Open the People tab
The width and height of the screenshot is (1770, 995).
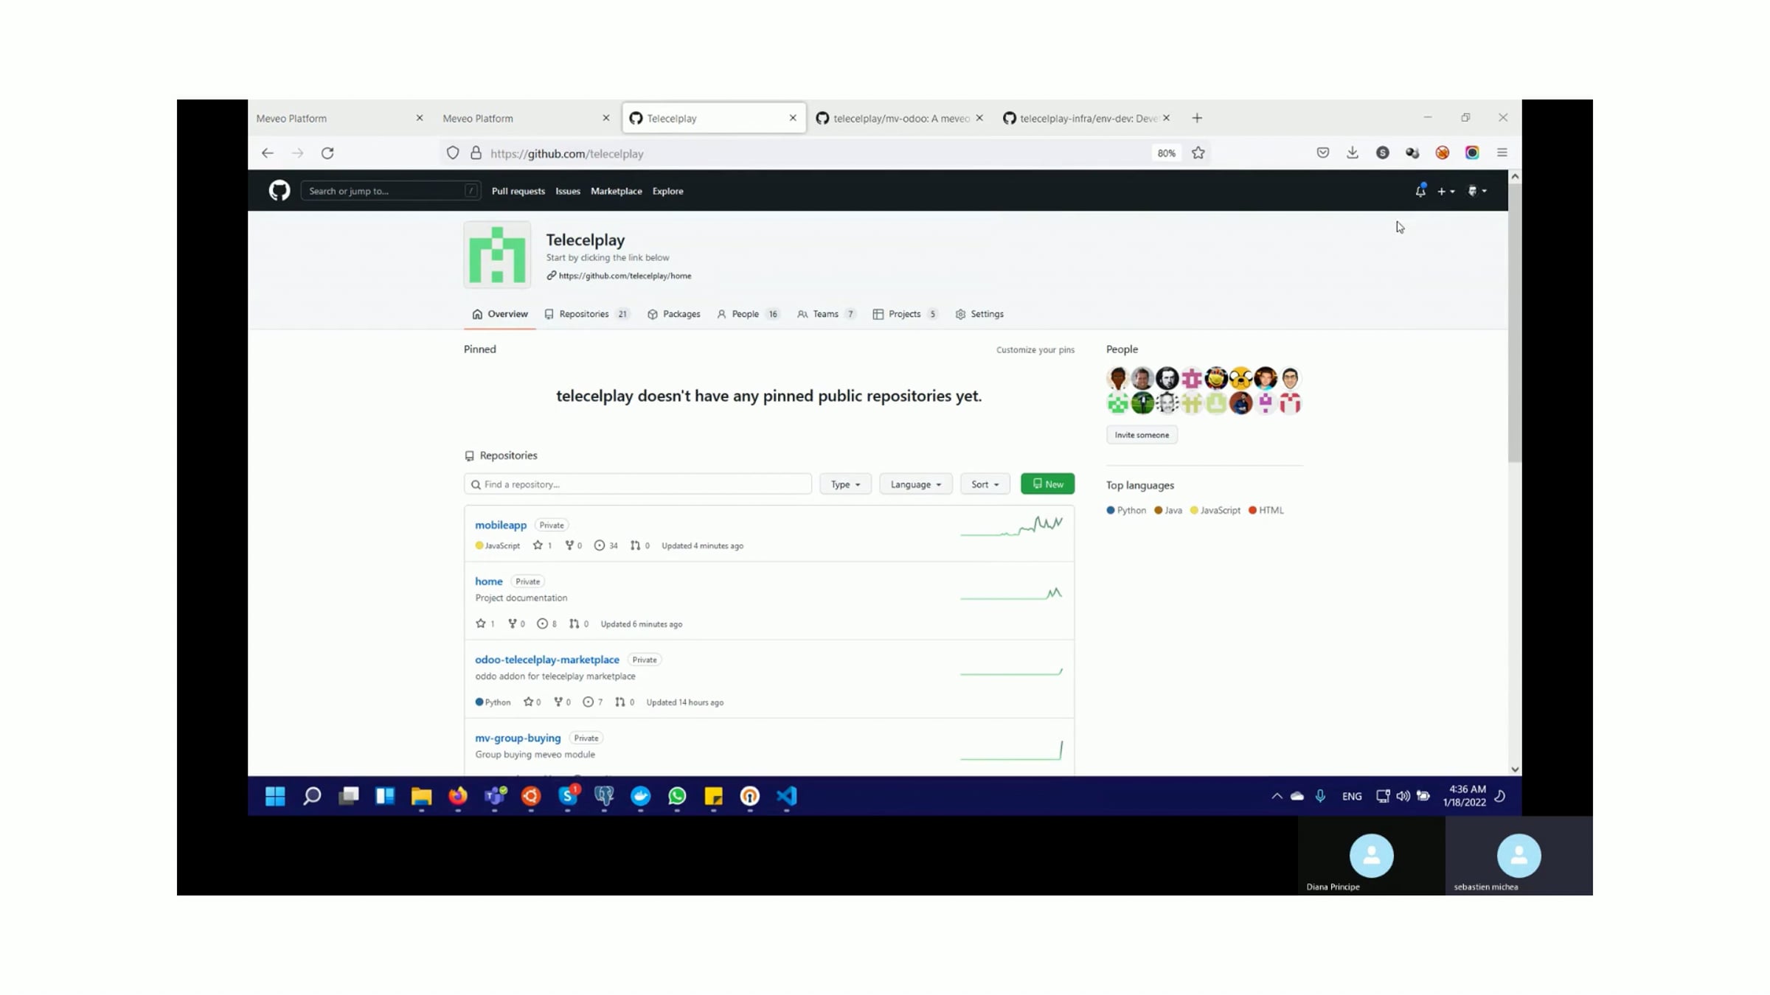click(748, 314)
